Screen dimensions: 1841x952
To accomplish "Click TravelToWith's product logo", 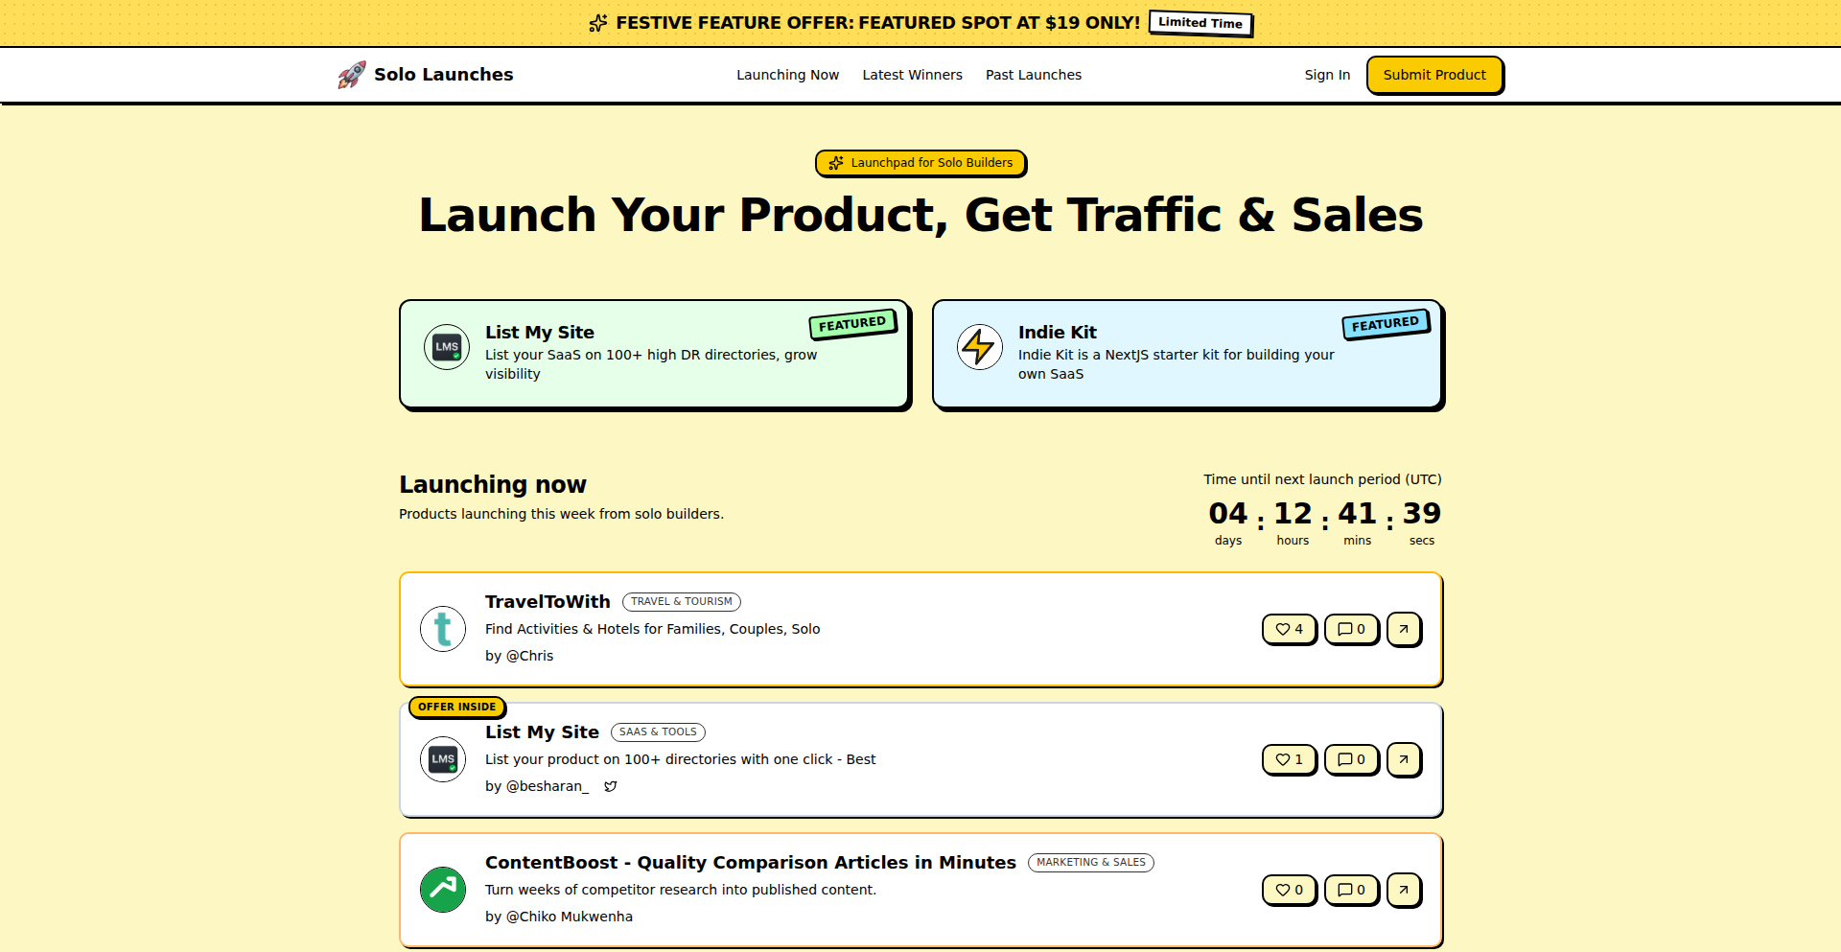I will (x=442, y=629).
